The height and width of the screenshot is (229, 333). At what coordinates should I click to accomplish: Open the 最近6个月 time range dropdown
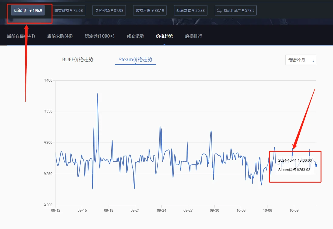click(301, 60)
